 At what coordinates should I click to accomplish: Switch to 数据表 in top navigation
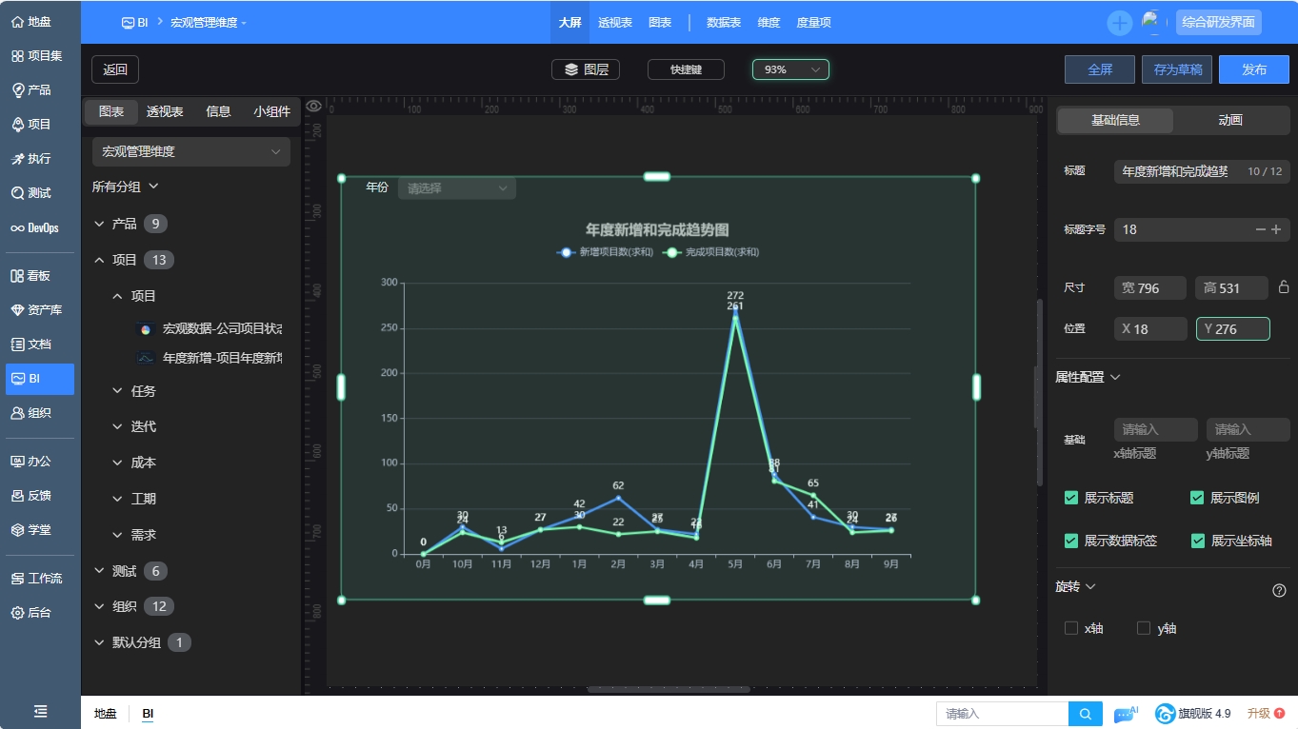click(x=724, y=22)
